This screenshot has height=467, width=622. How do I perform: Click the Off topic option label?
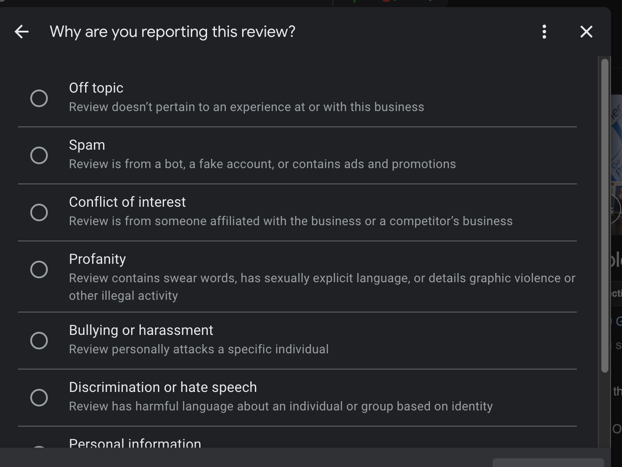pyautogui.click(x=96, y=88)
